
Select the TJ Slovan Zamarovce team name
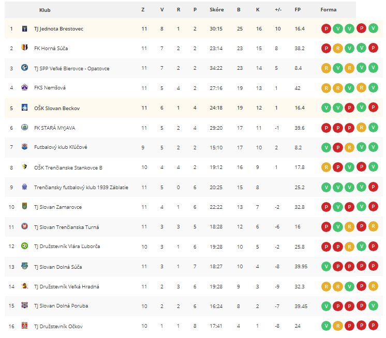click(58, 207)
